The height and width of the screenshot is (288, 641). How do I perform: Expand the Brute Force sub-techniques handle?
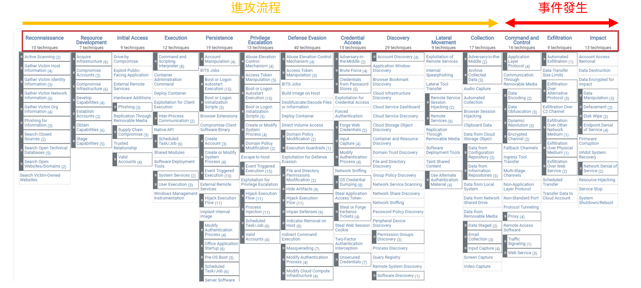click(336, 71)
